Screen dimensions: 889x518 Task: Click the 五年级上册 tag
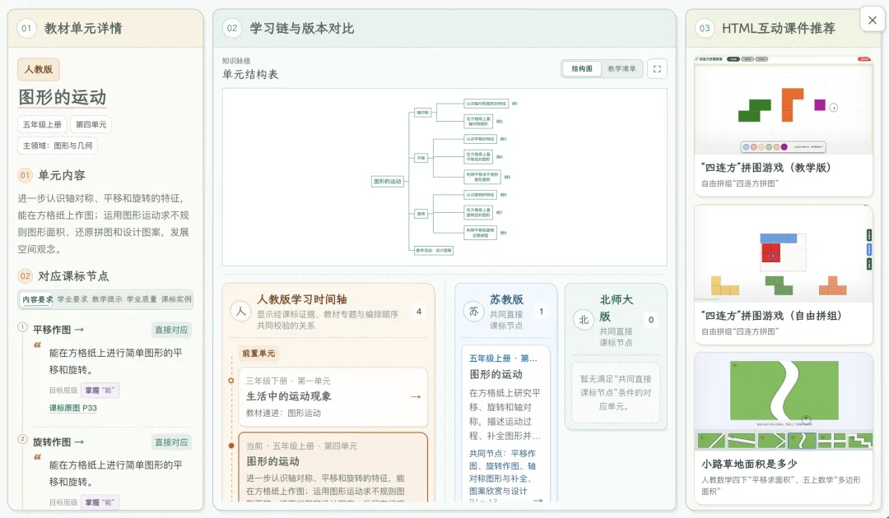coord(42,124)
